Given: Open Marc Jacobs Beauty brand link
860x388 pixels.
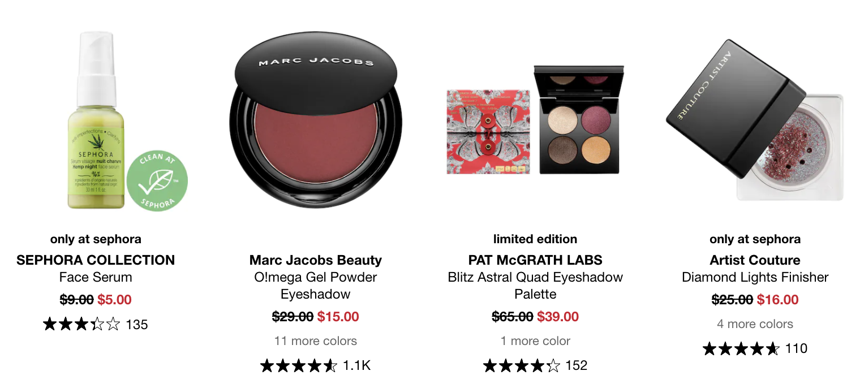Looking at the screenshot, I should click(x=316, y=260).
